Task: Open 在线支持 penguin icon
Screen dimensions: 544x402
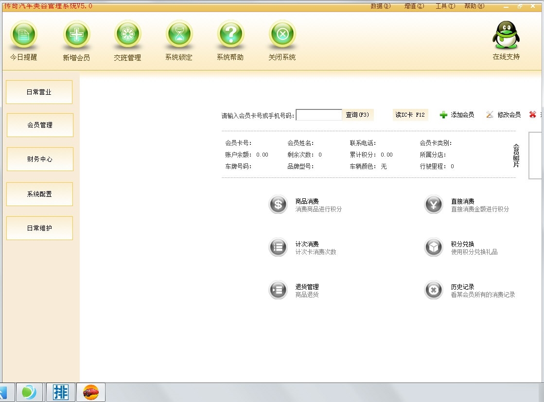Action: pos(506,35)
